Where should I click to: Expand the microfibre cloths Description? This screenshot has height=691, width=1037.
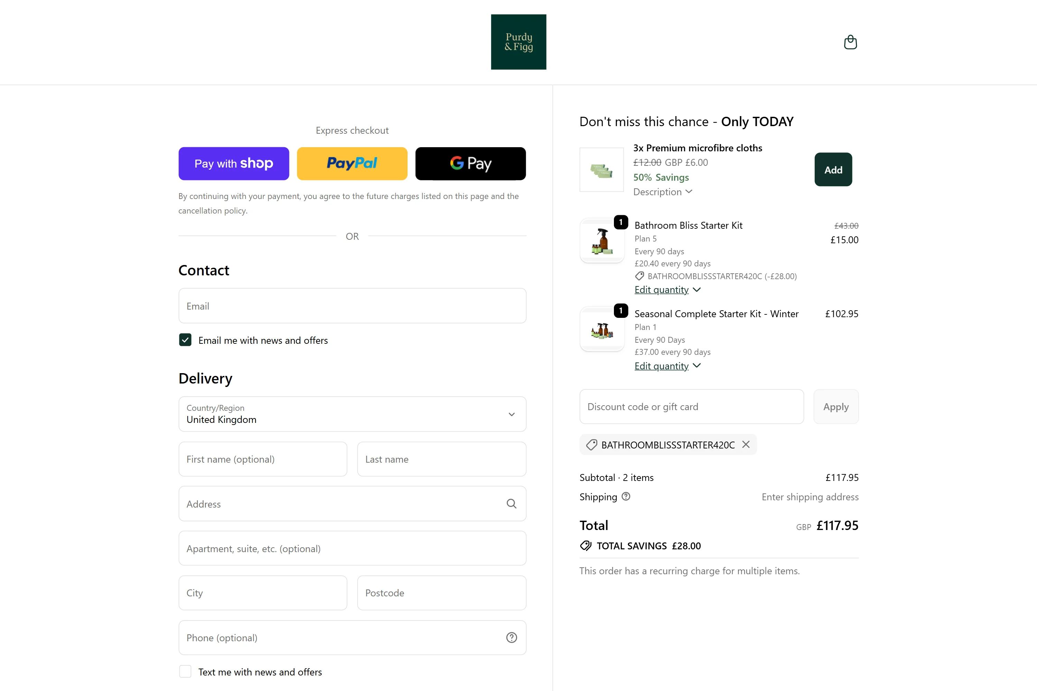(x=662, y=192)
